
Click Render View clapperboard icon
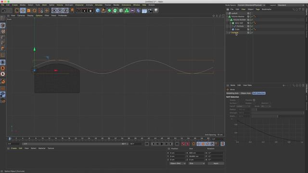tap(79, 11)
